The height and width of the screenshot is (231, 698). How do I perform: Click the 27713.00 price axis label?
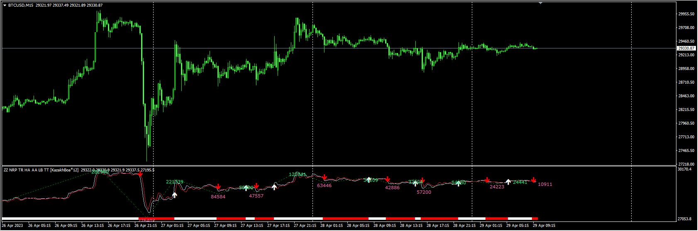point(686,137)
